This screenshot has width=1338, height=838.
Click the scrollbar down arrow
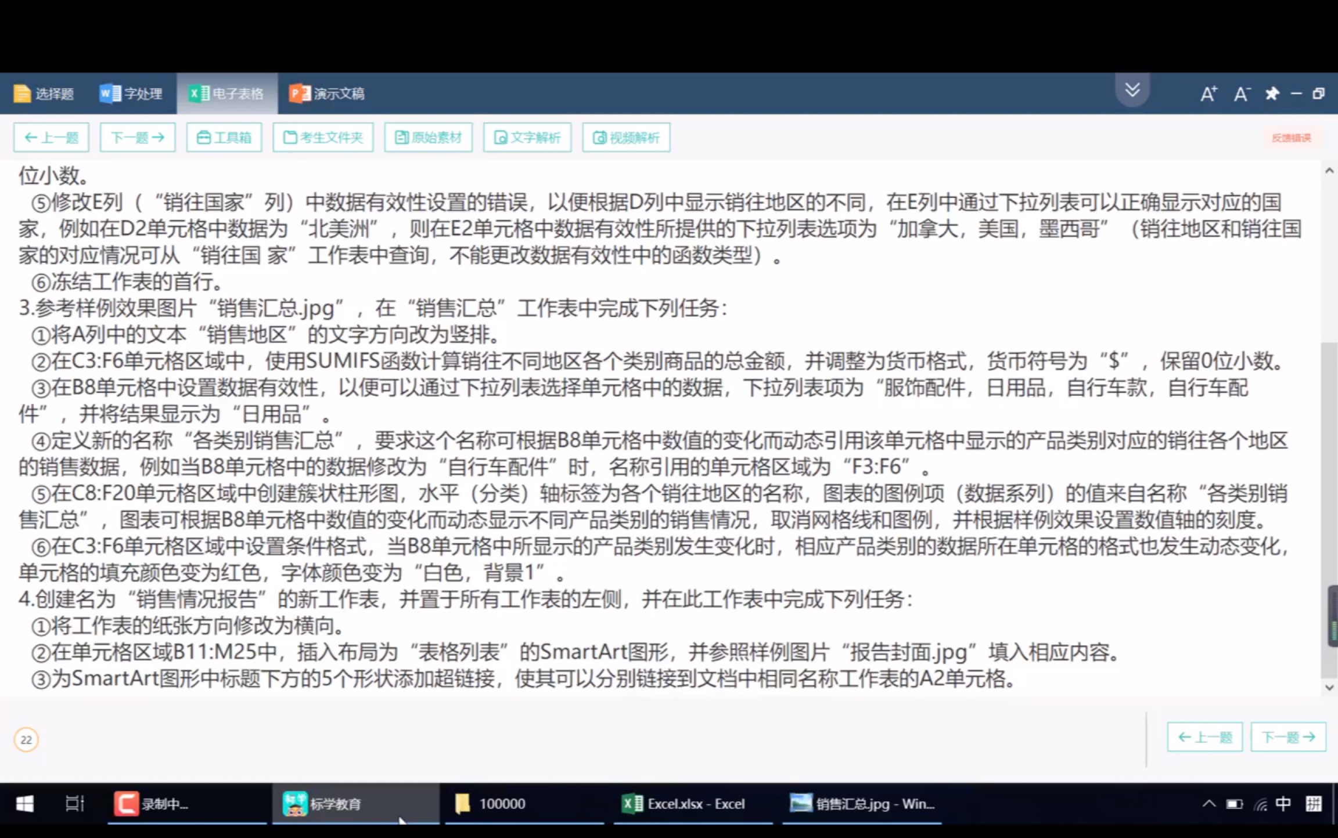[1329, 688]
